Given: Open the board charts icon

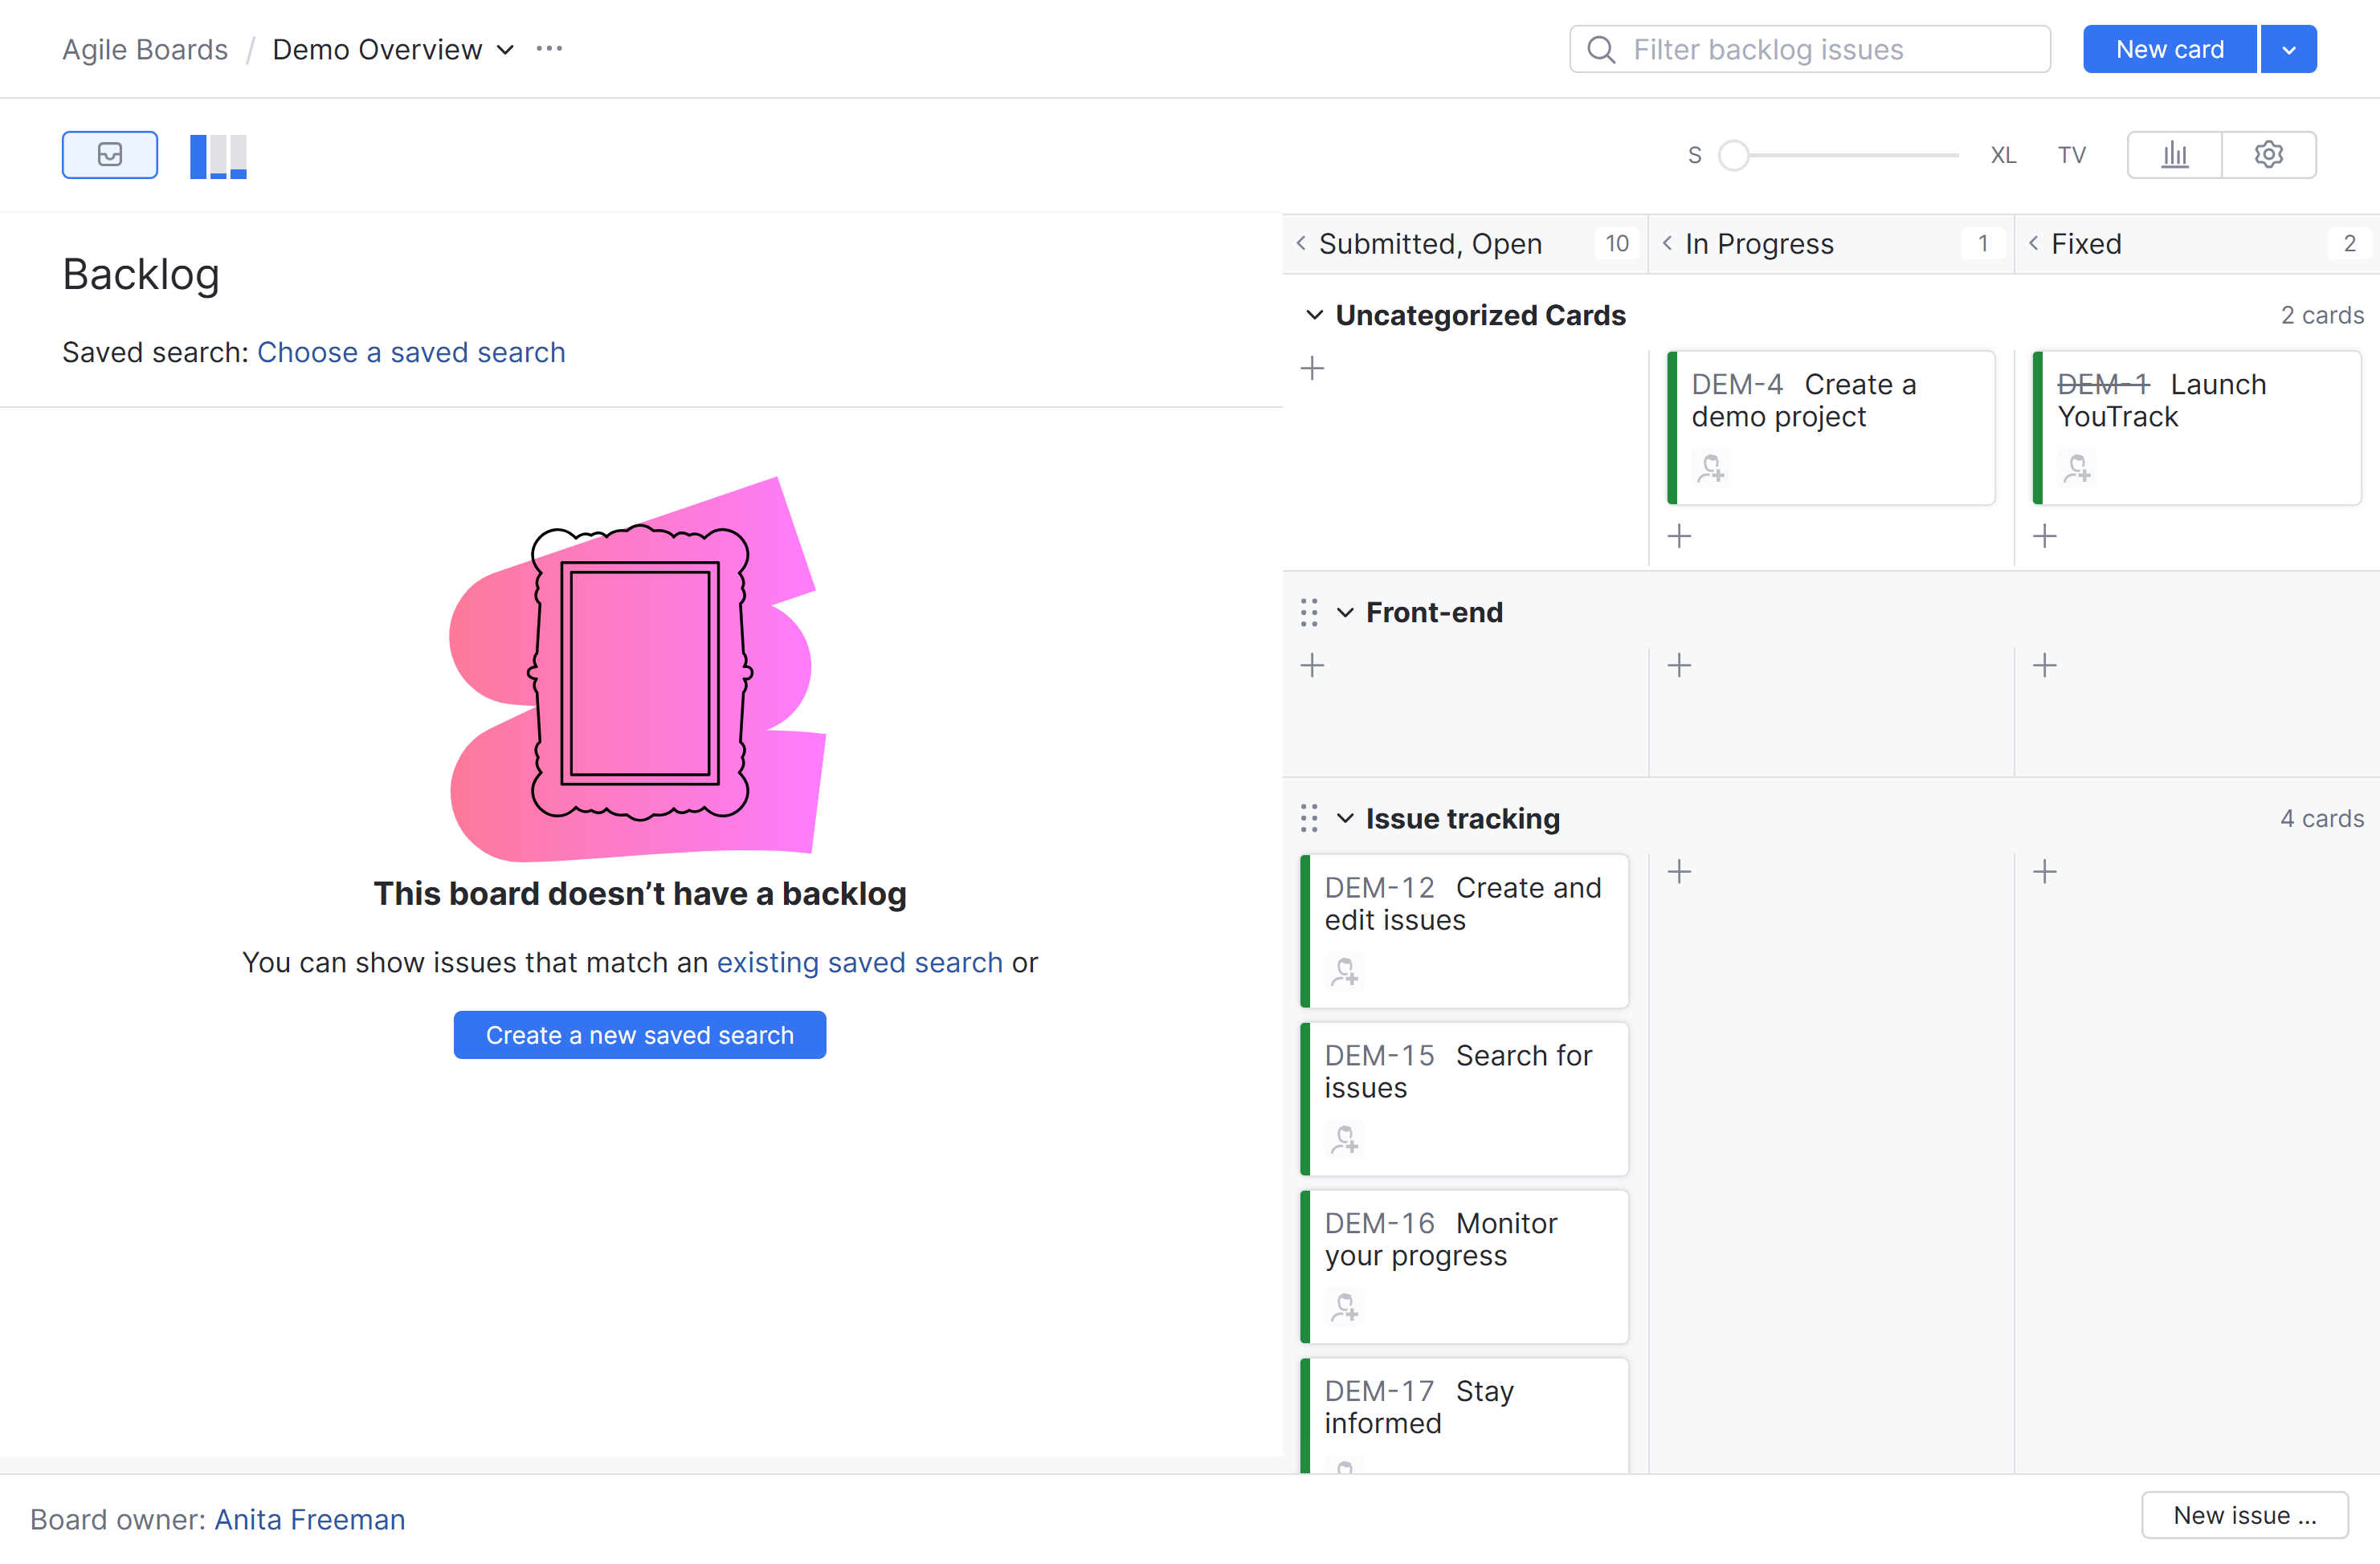Looking at the screenshot, I should pos(2174,155).
